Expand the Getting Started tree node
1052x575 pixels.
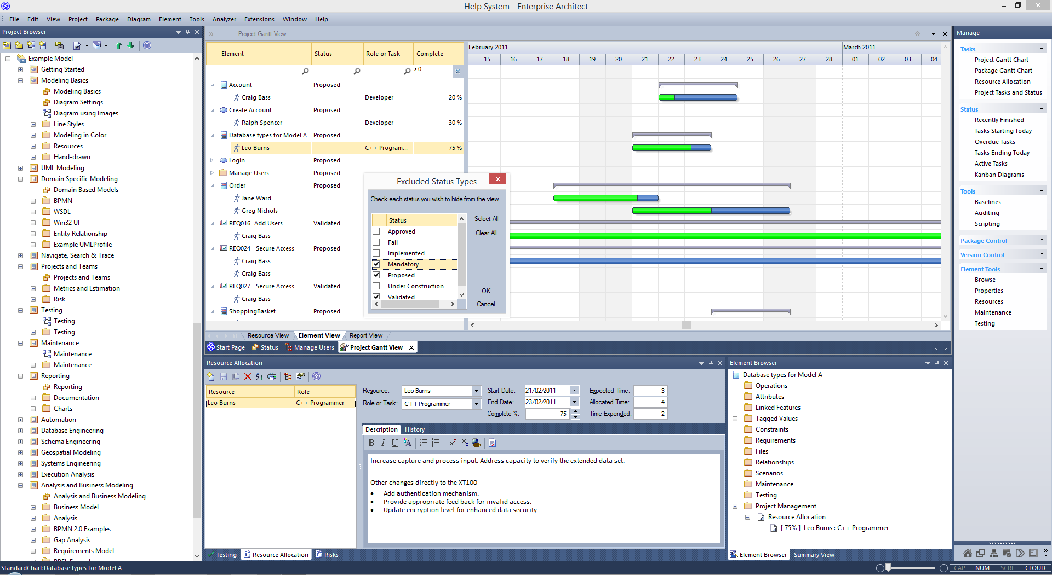click(20, 69)
